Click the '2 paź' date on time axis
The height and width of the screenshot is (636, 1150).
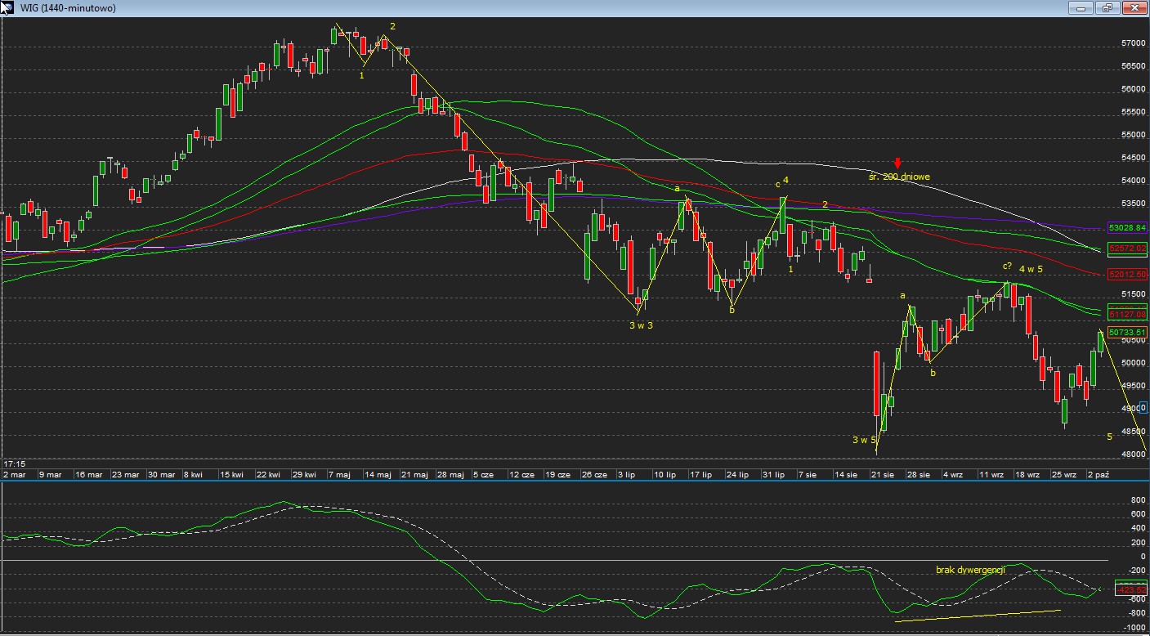(1098, 474)
